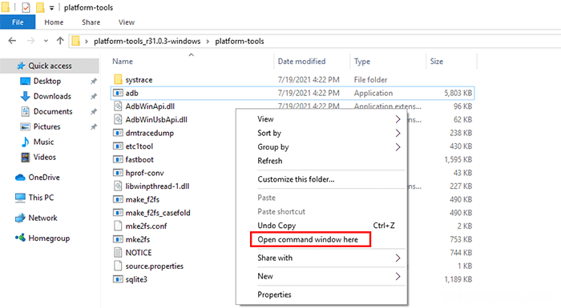Expand the New submenu
This screenshot has width=561, height=308.
[x=398, y=276]
